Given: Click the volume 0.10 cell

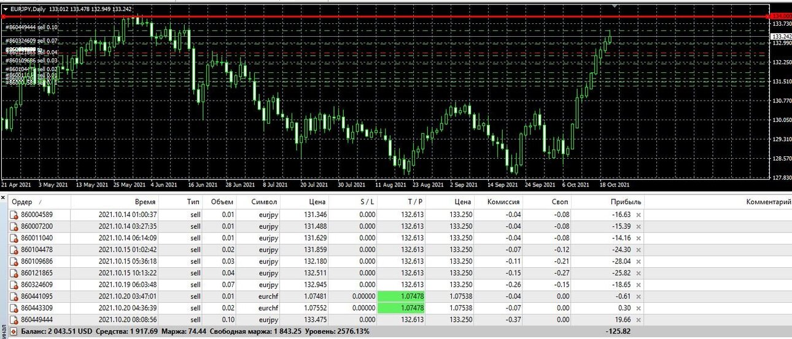Looking at the screenshot, I should 227,320.
